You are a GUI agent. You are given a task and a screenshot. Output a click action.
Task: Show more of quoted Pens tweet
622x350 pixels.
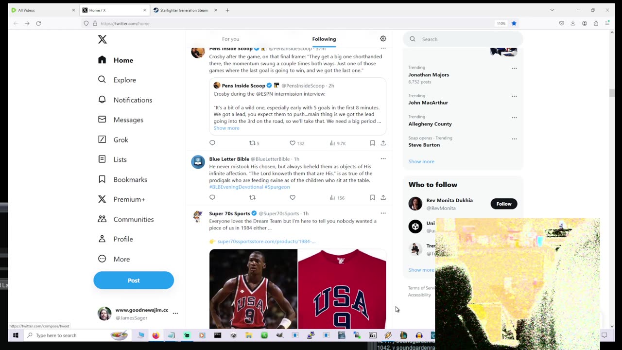pyautogui.click(x=226, y=128)
